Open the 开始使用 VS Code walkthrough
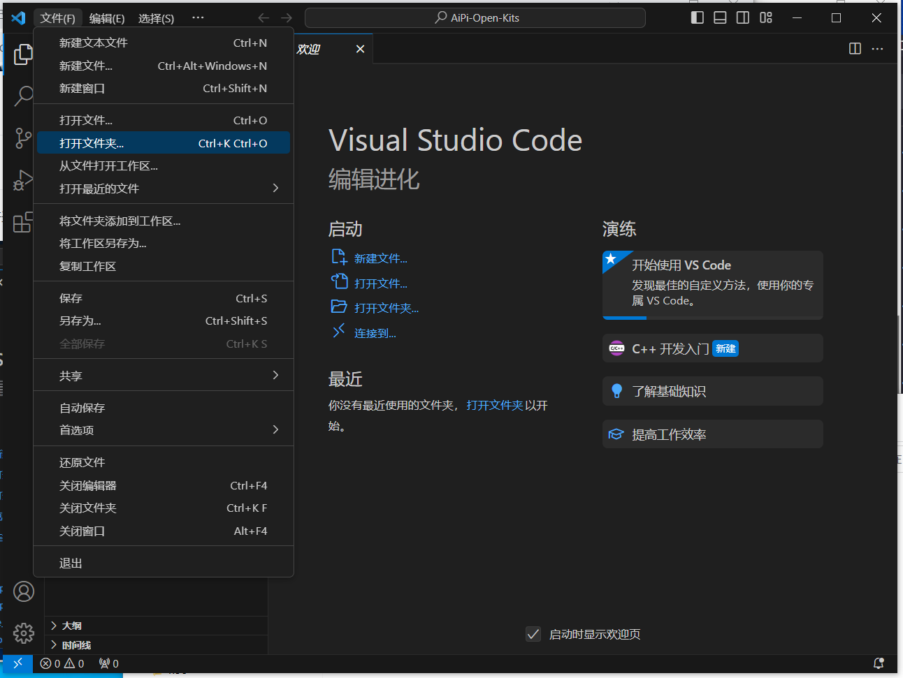The image size is (903, 678). click(x=712, y=285)
